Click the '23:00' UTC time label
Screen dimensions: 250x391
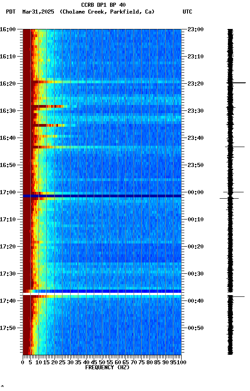196,29
